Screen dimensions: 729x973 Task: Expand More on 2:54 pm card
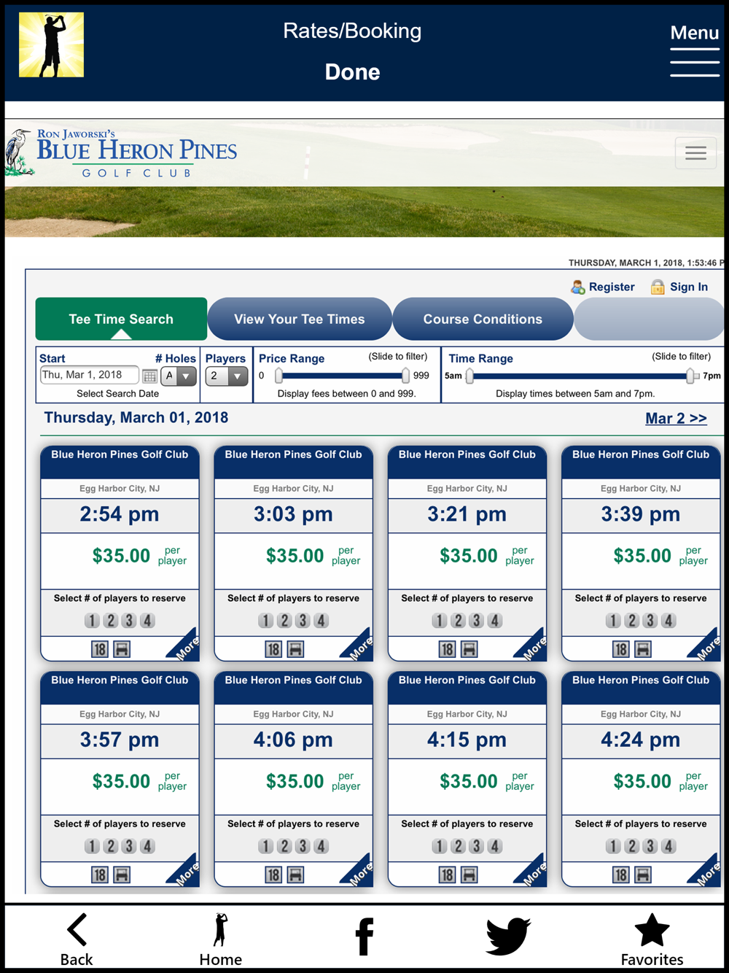pyautogui.click(x=185, y=646)
